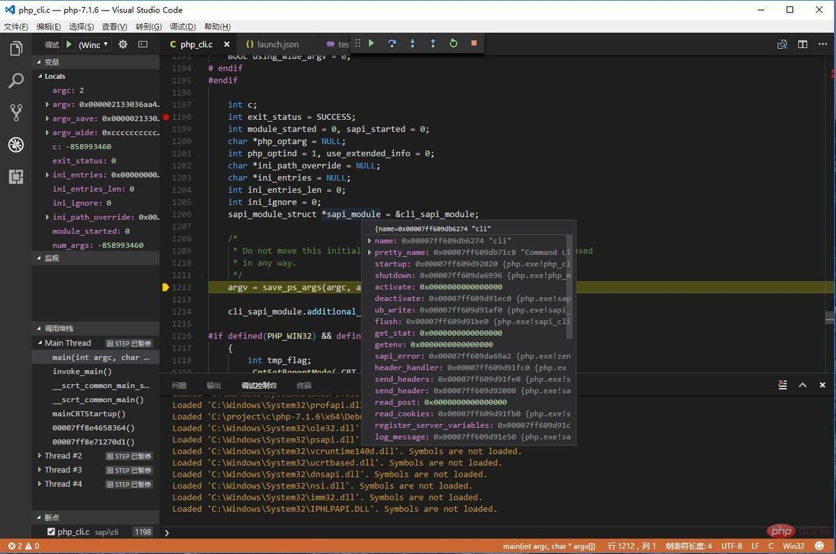Switch to 终端 panel tab
The image size is (836, 554).
[x=304, y=385]
